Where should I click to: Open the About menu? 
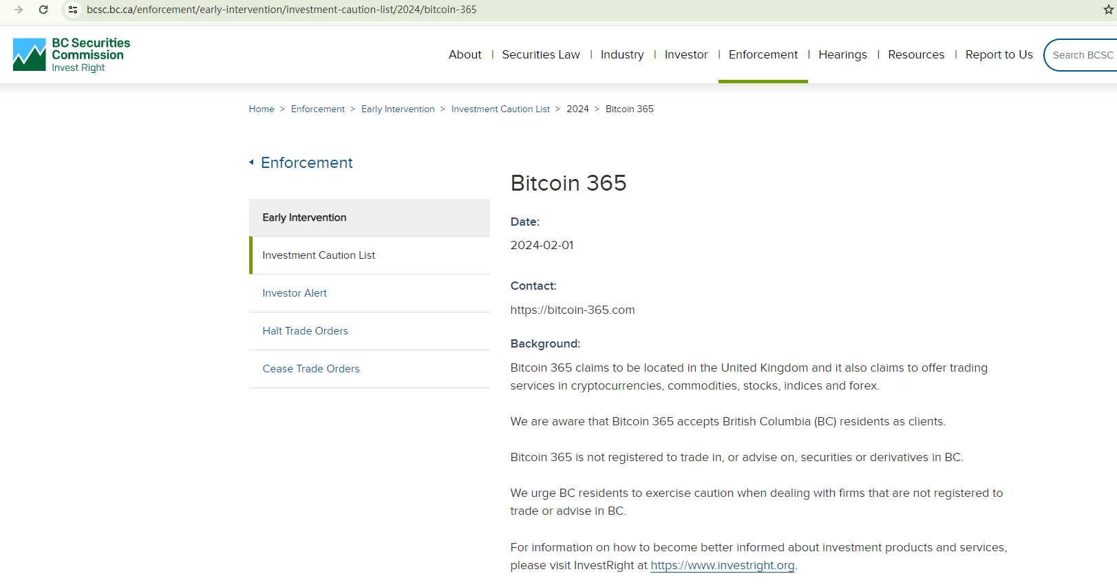point(465,54)
